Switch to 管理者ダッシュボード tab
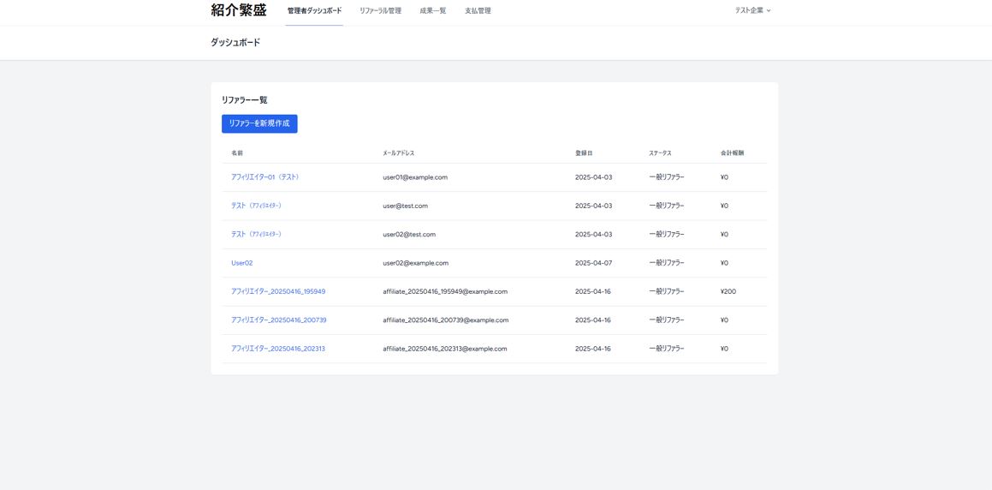Image resolution: width=992 pixels, height=490 pixels. (x=314, y=11)
